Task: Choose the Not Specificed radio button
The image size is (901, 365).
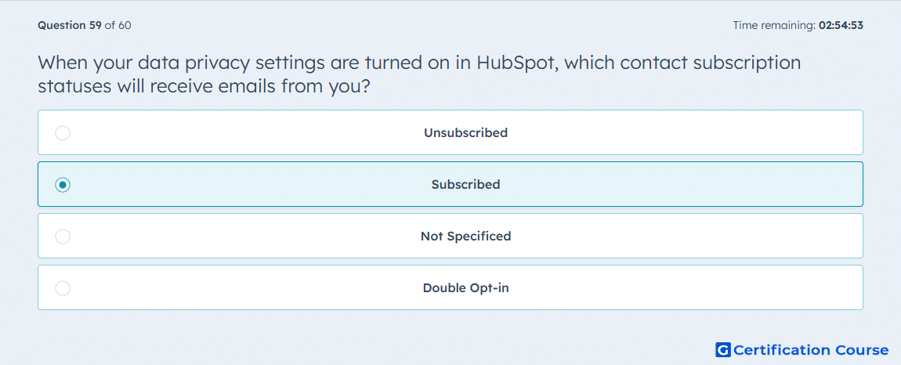Action: click(63, 237)
